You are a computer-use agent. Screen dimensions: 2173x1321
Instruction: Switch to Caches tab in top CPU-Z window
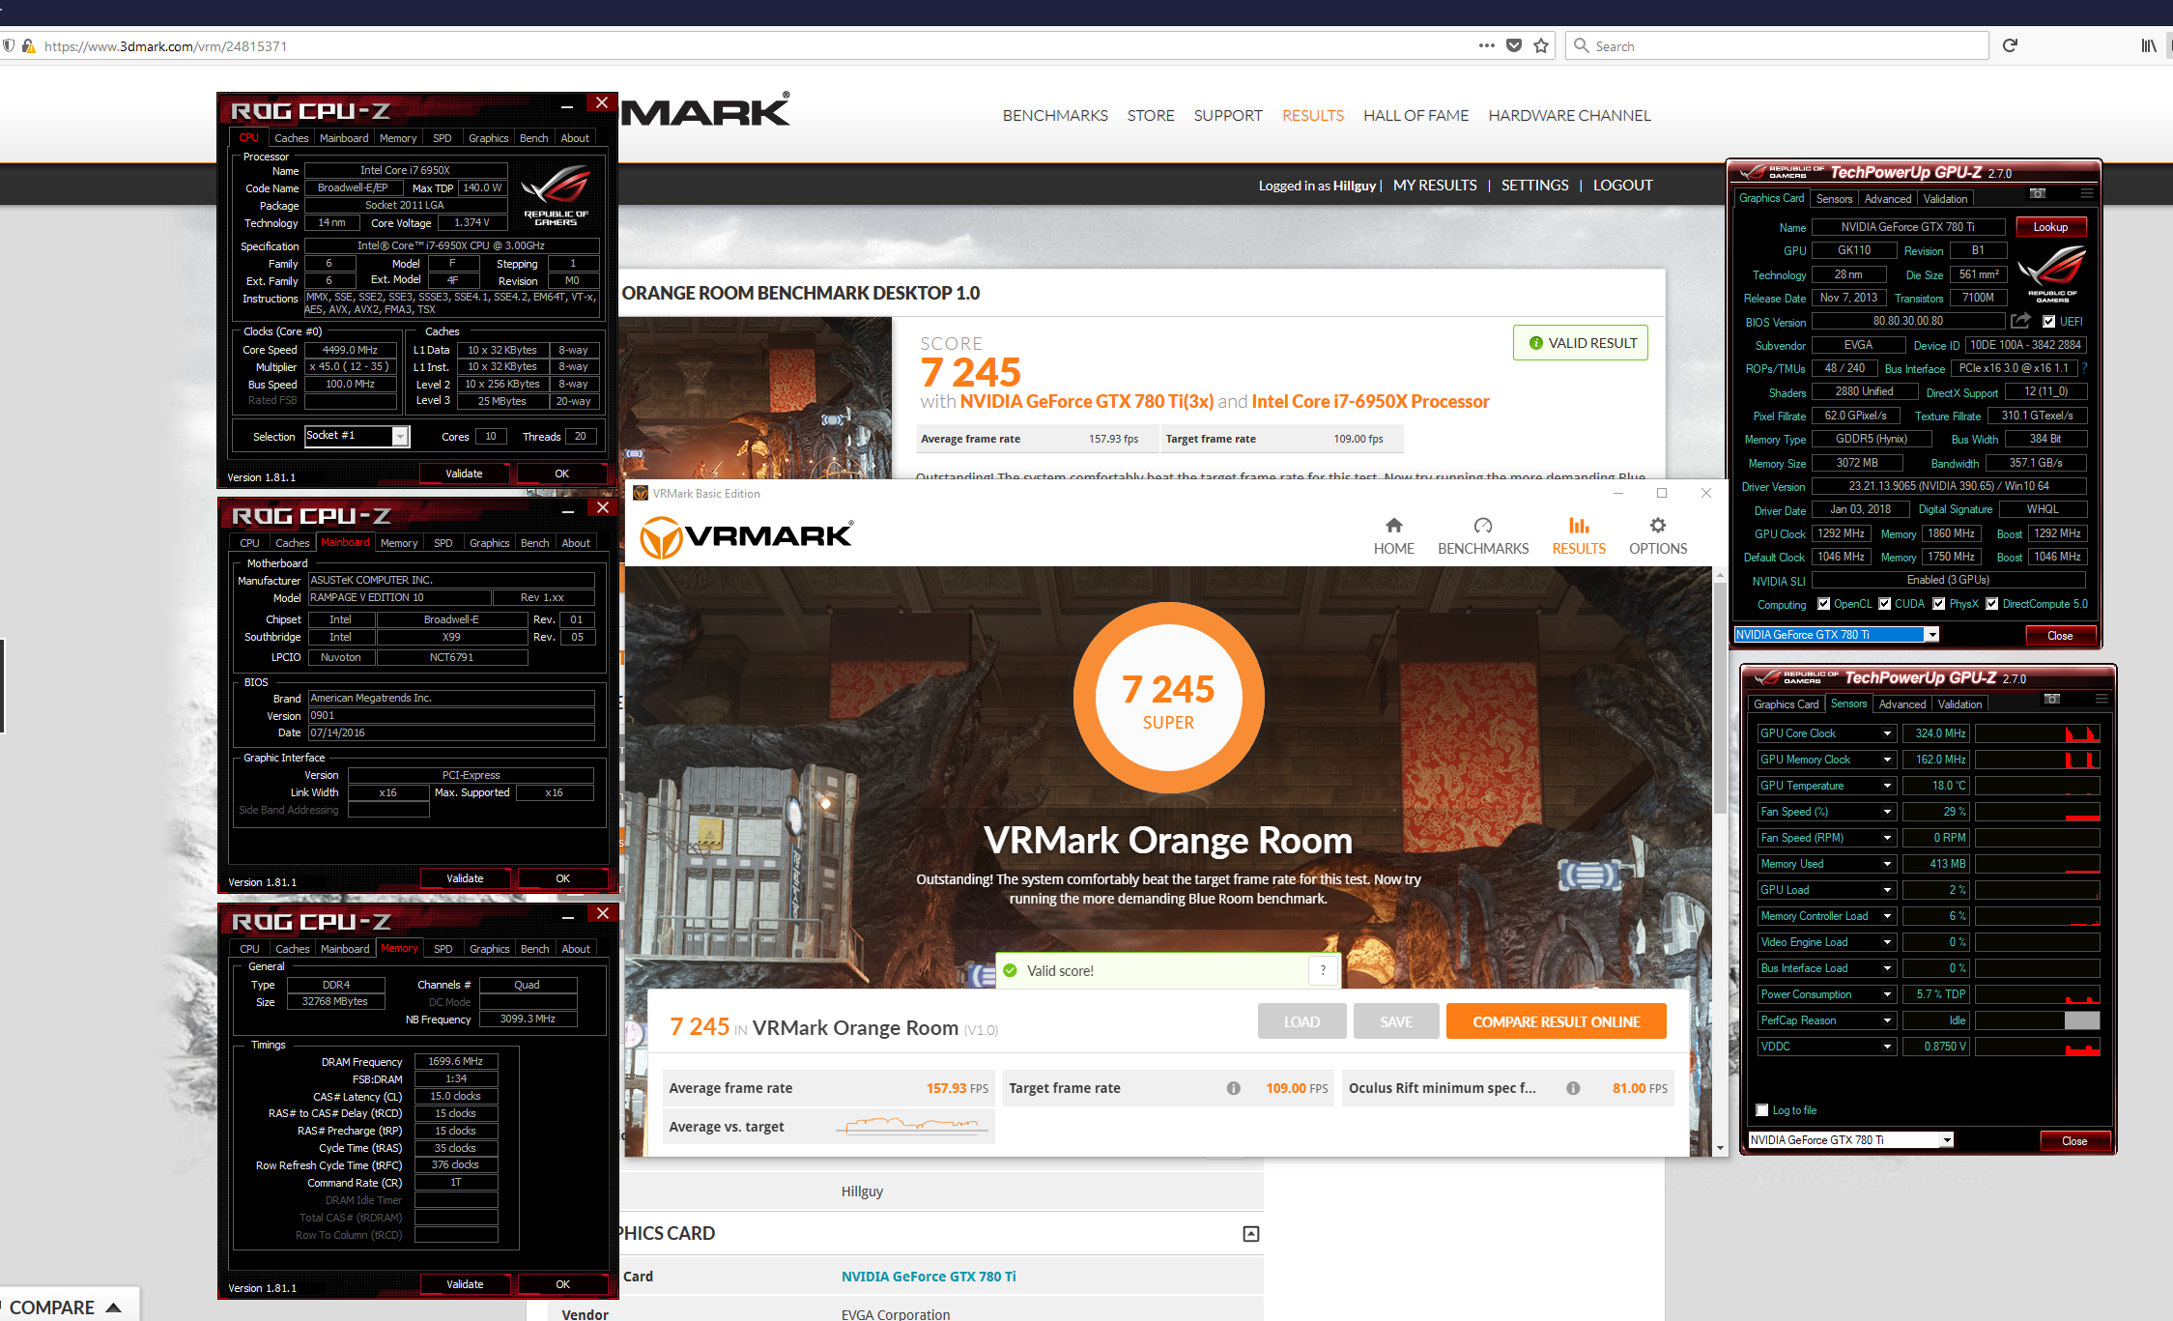coord(291,138)
